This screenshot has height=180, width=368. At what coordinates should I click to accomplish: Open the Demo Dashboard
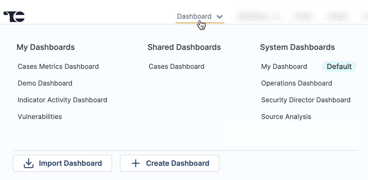coord(45,83)
